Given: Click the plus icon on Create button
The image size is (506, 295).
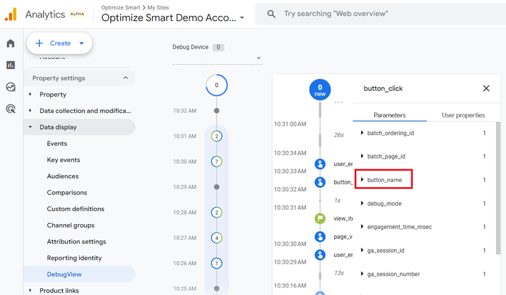Looking at the screenshot, I should [x=39, y=43].
